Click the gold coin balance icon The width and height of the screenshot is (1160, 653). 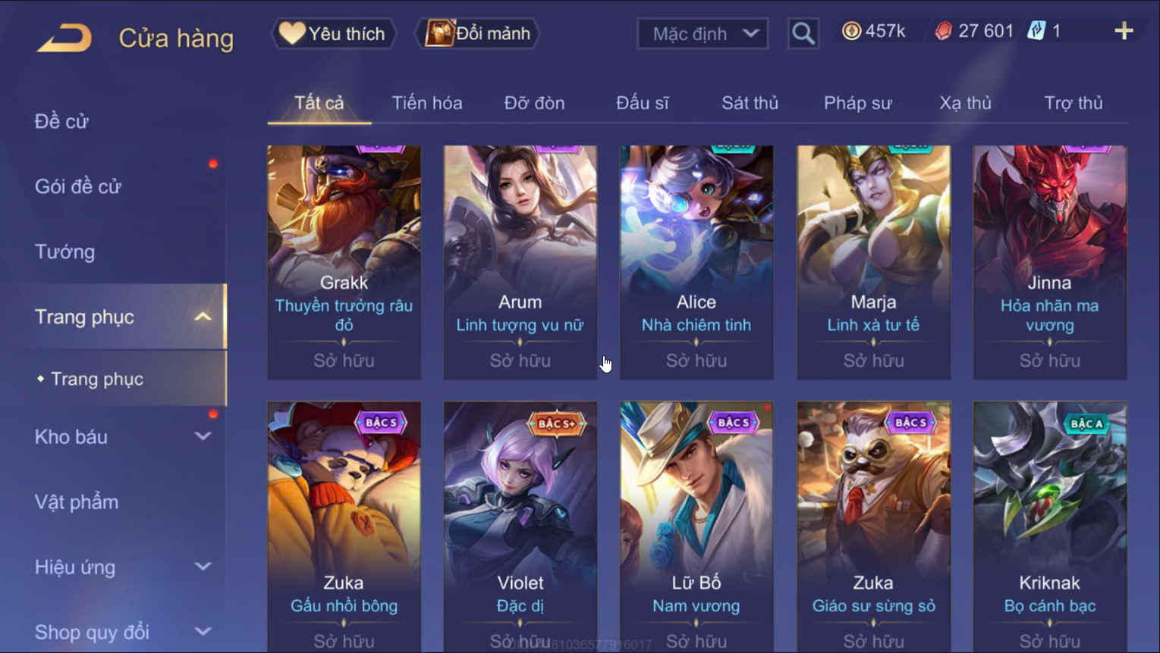pyautogui.click(x=852, y=31)
